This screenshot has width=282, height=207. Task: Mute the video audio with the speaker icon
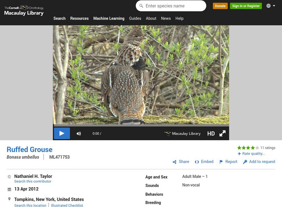[x=79, y=133]
